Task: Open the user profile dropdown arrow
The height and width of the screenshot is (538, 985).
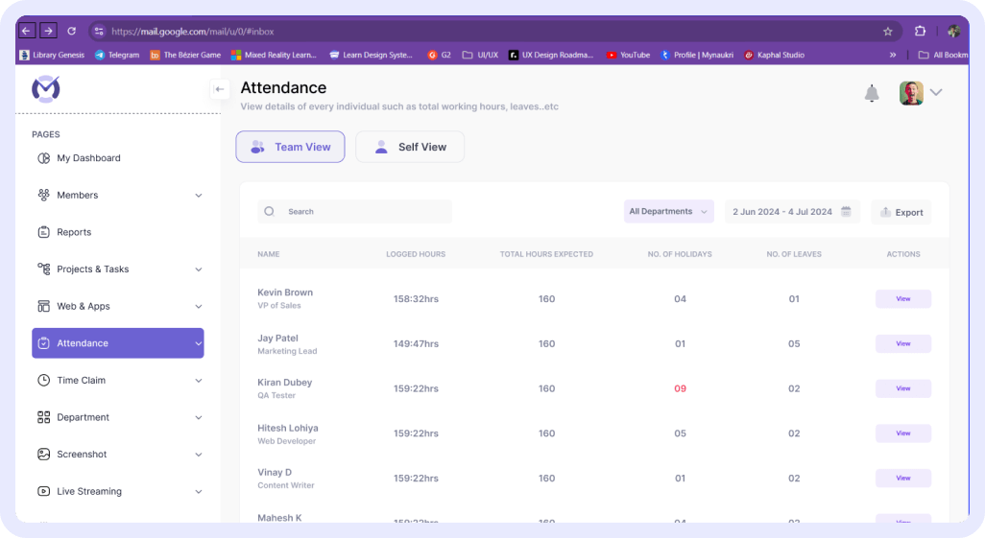Action: [936, 93]
